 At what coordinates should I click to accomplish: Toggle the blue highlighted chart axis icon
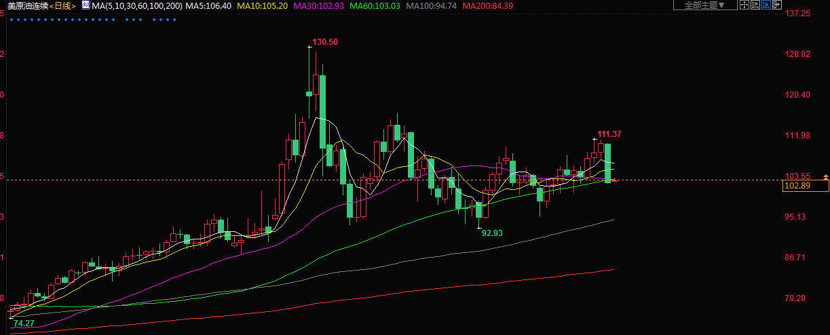766,5
